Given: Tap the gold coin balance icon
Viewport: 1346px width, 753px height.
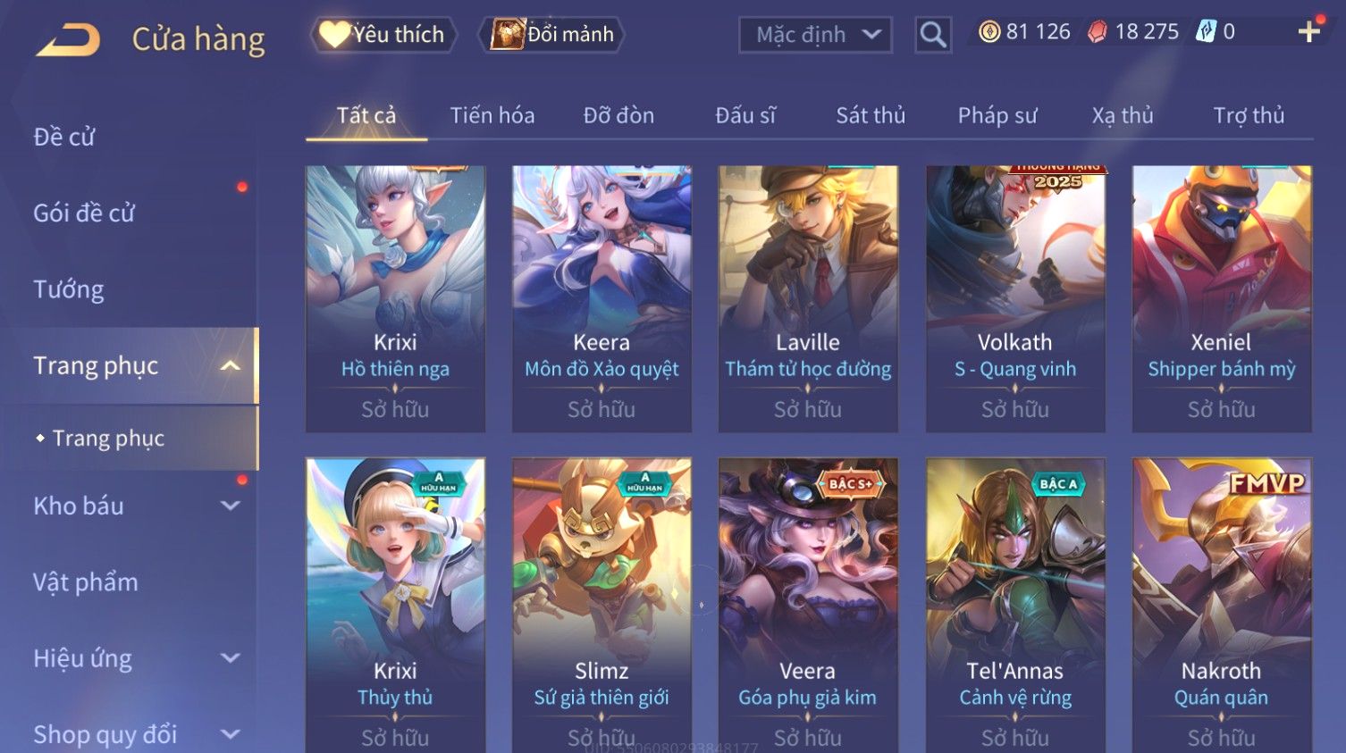Looking at the screenshot, I should pos(988,32).
